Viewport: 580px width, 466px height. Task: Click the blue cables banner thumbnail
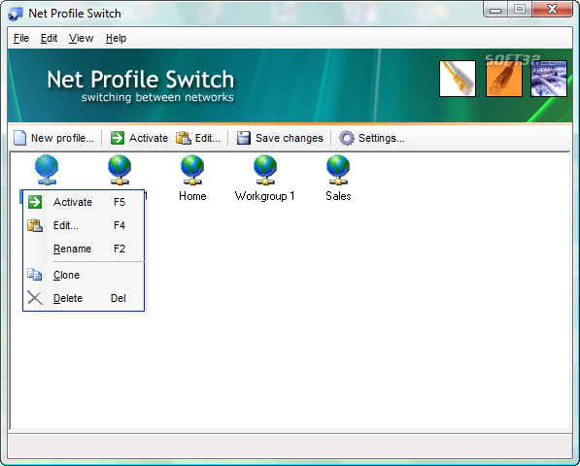click(x=549, y=79)
